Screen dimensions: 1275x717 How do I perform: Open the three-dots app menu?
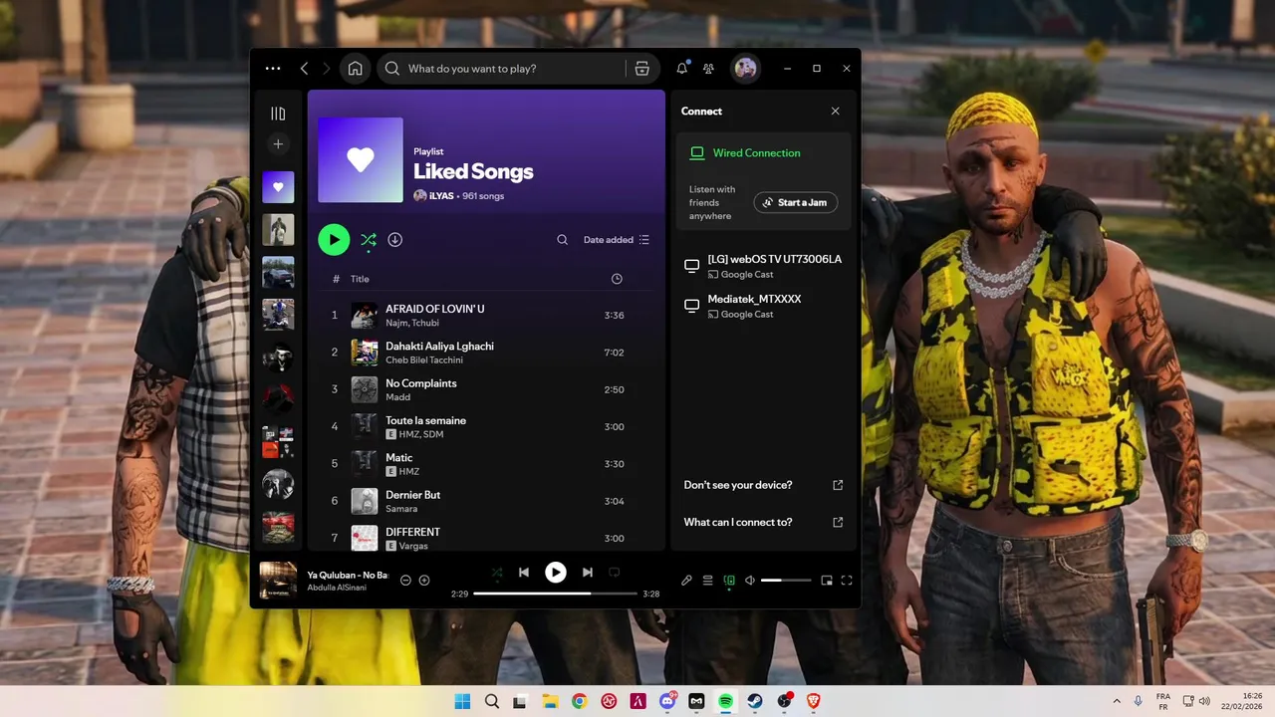point(273,69)
